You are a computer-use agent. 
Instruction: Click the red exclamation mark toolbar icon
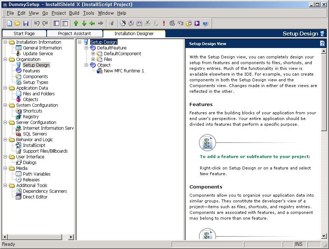(164, 23)
